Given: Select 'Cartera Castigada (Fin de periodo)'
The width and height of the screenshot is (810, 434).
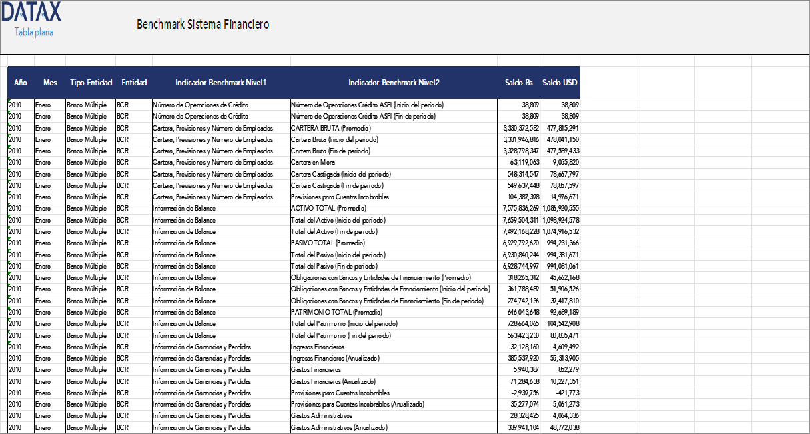Looking at the screenshot, I should [x=394, y=185].
